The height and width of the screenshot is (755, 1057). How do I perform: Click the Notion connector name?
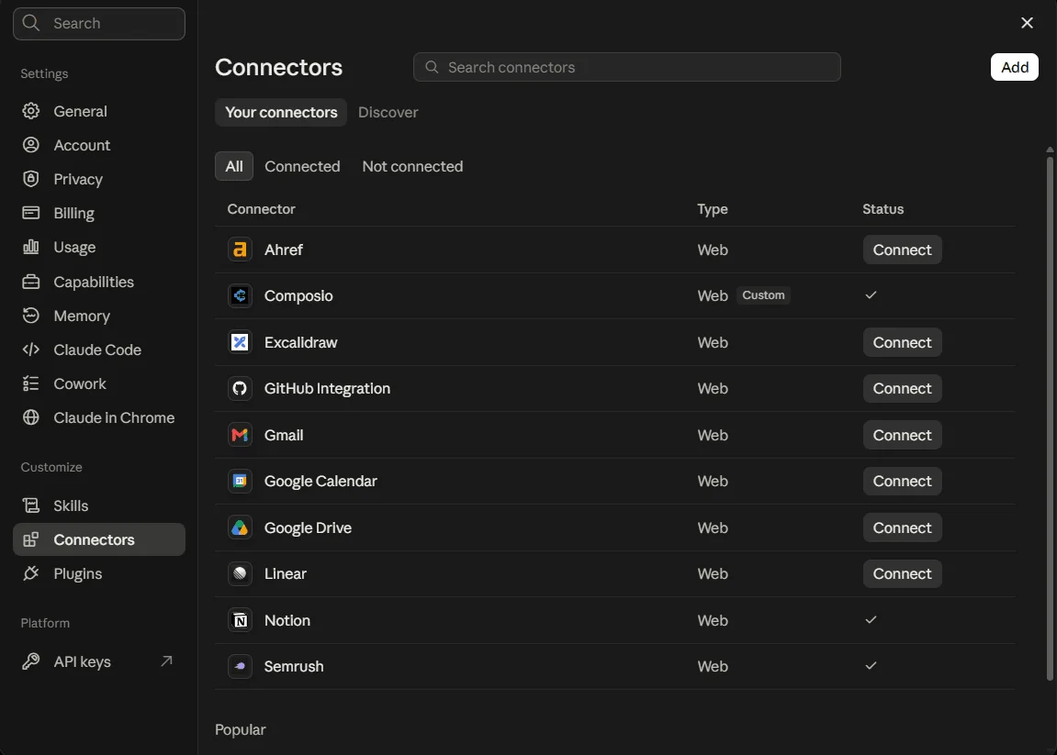click(287, 620)
